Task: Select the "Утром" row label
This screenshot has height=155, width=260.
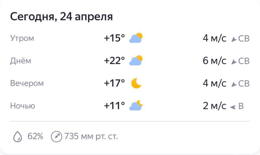Action: pyautogui.click(x=22, y=38)
